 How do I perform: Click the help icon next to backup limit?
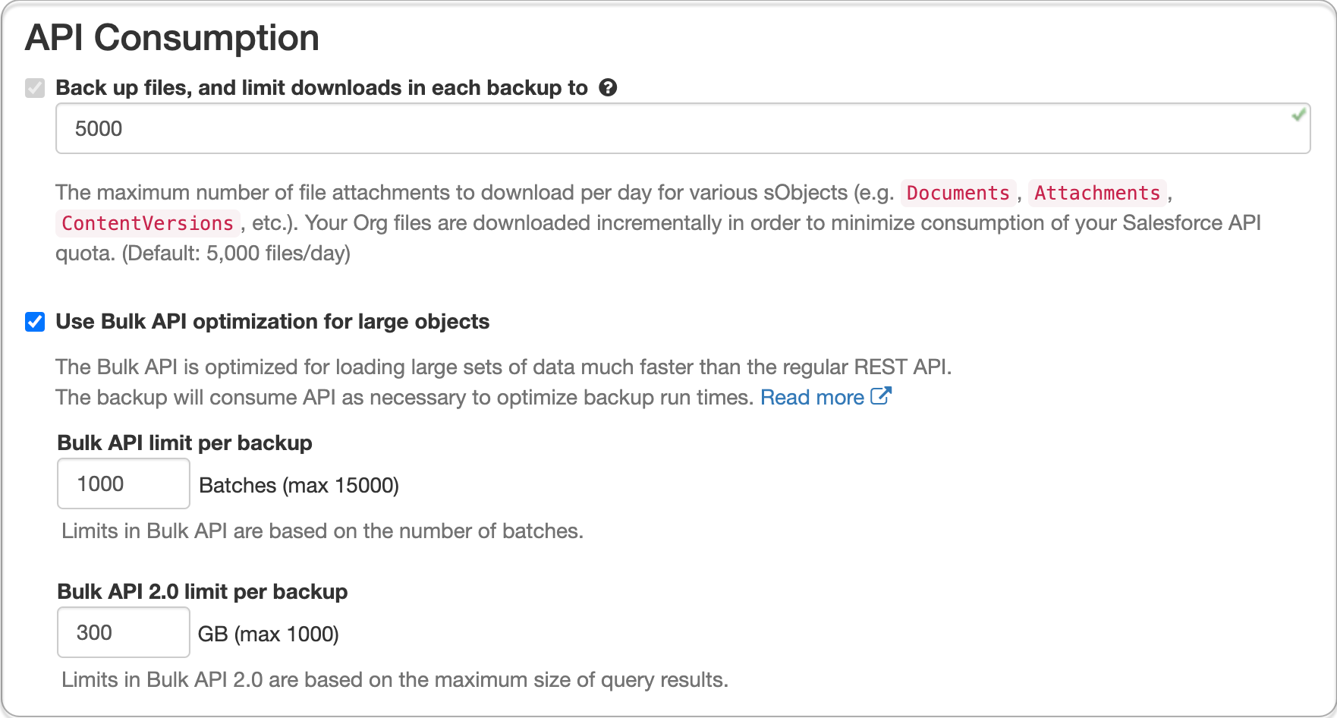[x=608, y=87]
